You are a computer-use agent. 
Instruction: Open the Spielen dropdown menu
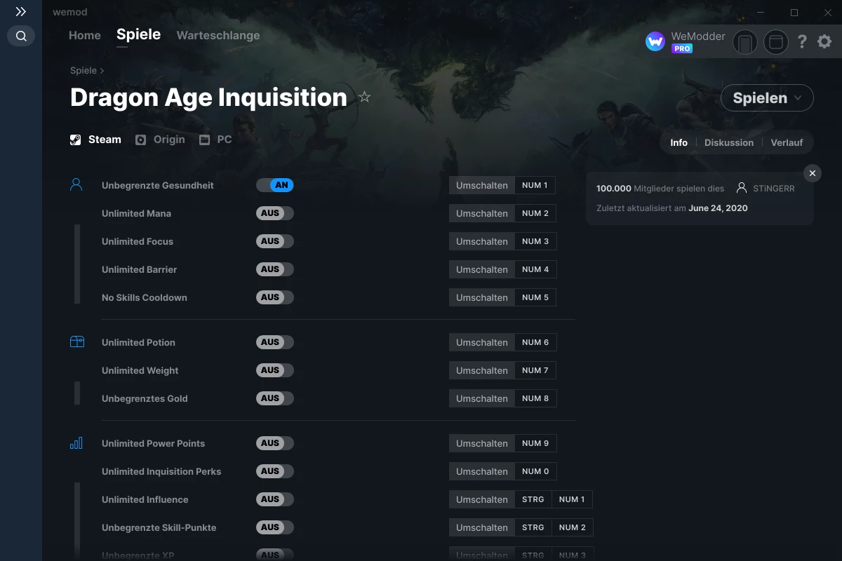click(x=767, y=97)
